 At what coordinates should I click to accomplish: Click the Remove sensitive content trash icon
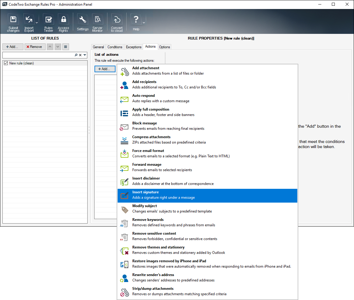124,237
